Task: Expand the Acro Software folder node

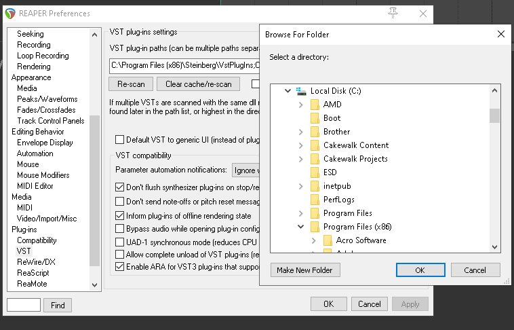Action: pos(314,240)
